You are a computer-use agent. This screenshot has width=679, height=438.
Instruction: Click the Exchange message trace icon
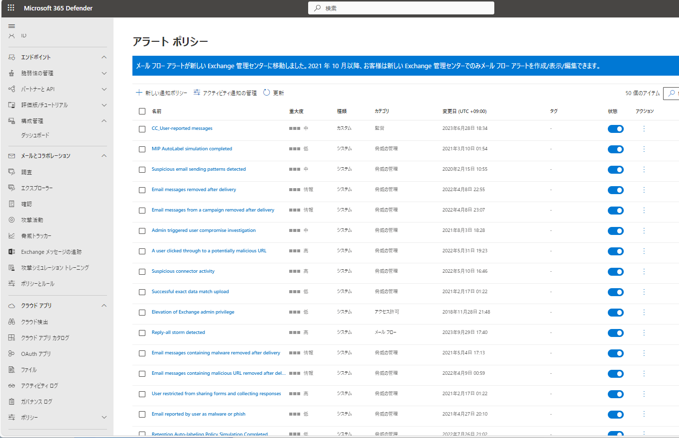pos(11,252)
